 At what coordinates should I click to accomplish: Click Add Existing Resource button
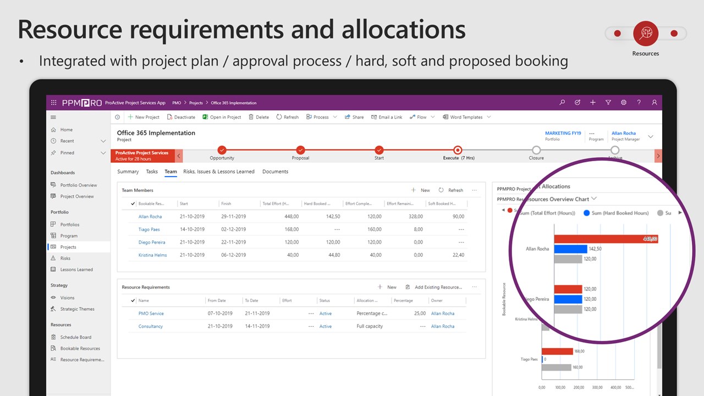pyautogui.click(x=434, y=287)
